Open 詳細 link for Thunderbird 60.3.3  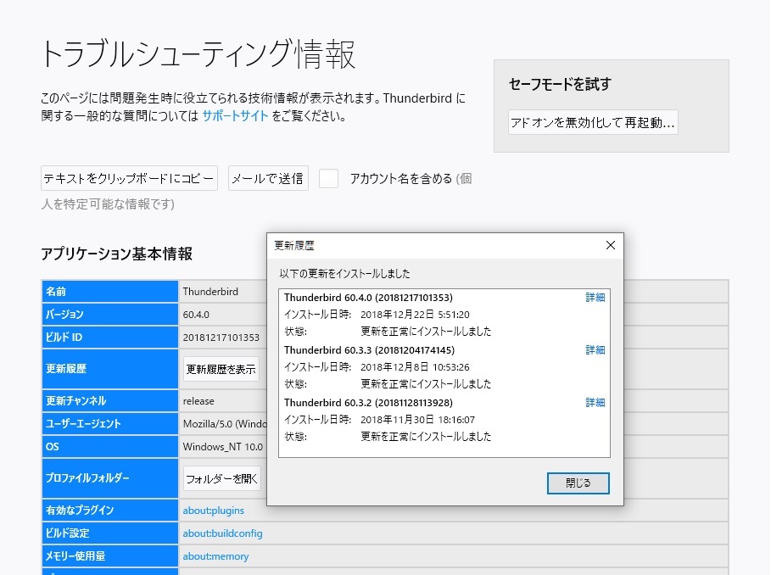coord(595,350)
